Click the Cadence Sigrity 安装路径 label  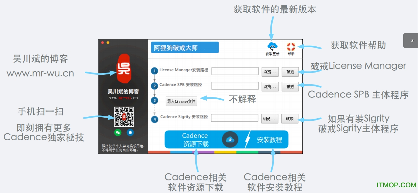pyautogui.click(x=184, y=117)
